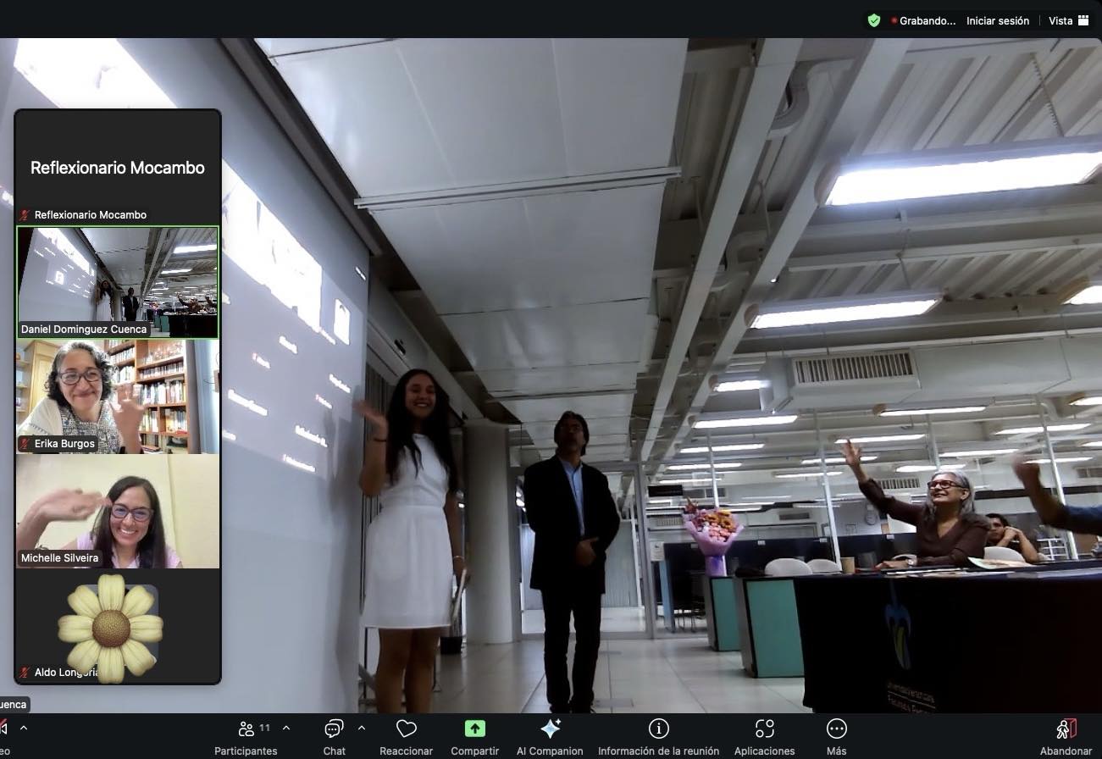This screenshot has width=1102, height=759.
Task: Expand the chevron beside Chat
Action: click(362, 728)
